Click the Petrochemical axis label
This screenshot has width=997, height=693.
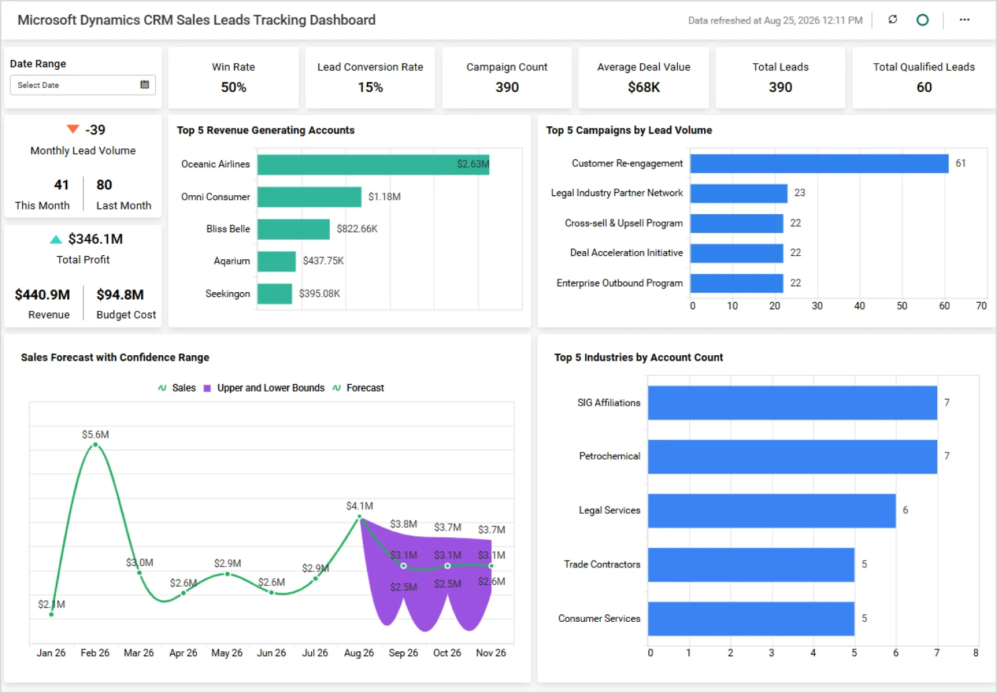(609, 457)
